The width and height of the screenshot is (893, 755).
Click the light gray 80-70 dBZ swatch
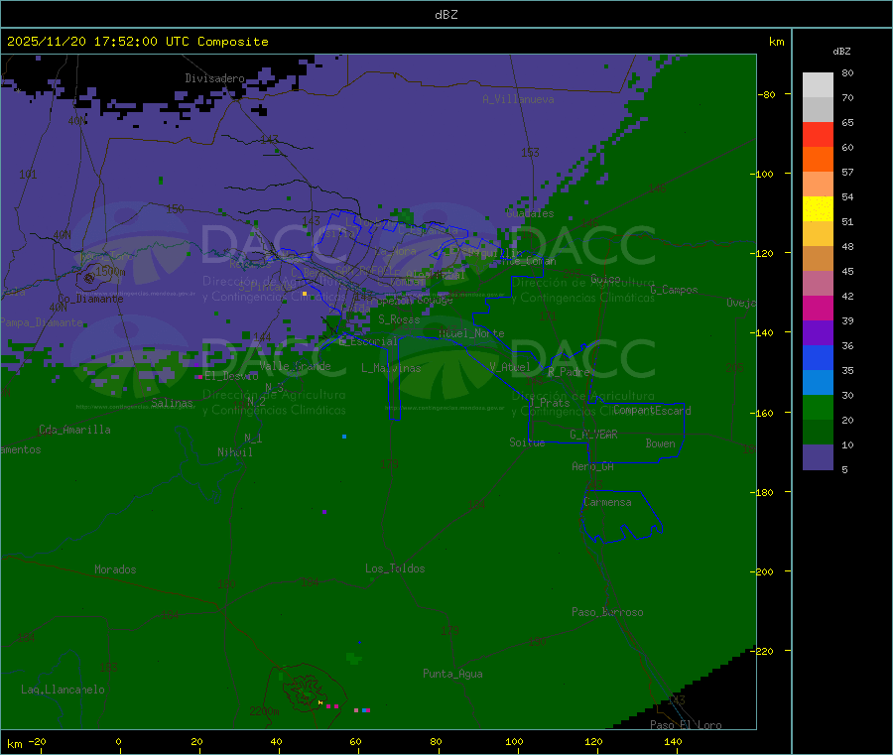coord(818,85)
